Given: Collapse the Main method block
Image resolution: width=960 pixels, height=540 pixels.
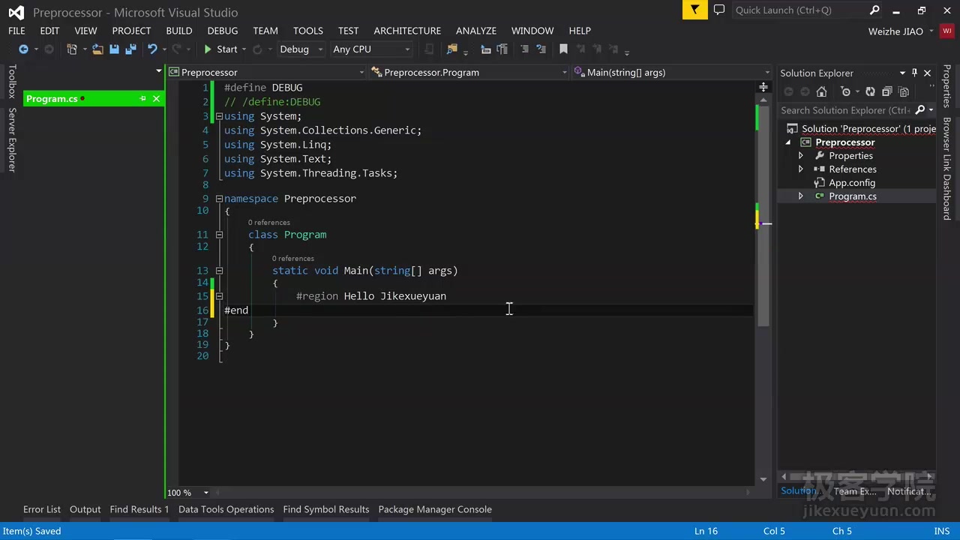Looking at the screenshot, I should [x=219, y=271].
